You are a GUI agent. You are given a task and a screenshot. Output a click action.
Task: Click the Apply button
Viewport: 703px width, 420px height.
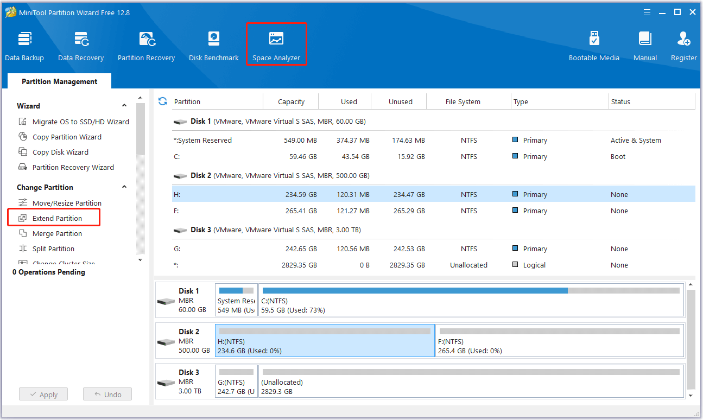(43, 394)
